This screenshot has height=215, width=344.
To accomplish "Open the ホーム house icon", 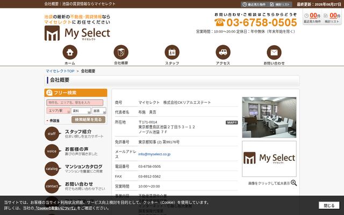I will tap(70, 52).
